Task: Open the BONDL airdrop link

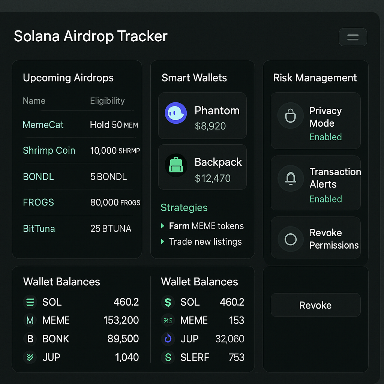Action: tap(38, 177)
